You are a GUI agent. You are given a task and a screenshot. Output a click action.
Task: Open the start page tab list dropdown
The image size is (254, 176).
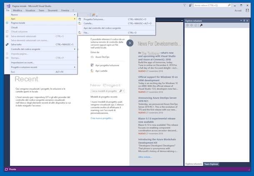pos(182,21)
